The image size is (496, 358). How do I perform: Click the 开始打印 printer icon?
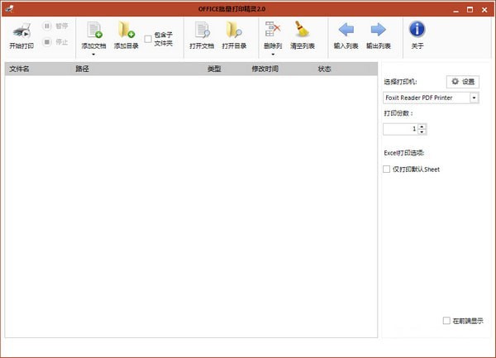point(21,31)
